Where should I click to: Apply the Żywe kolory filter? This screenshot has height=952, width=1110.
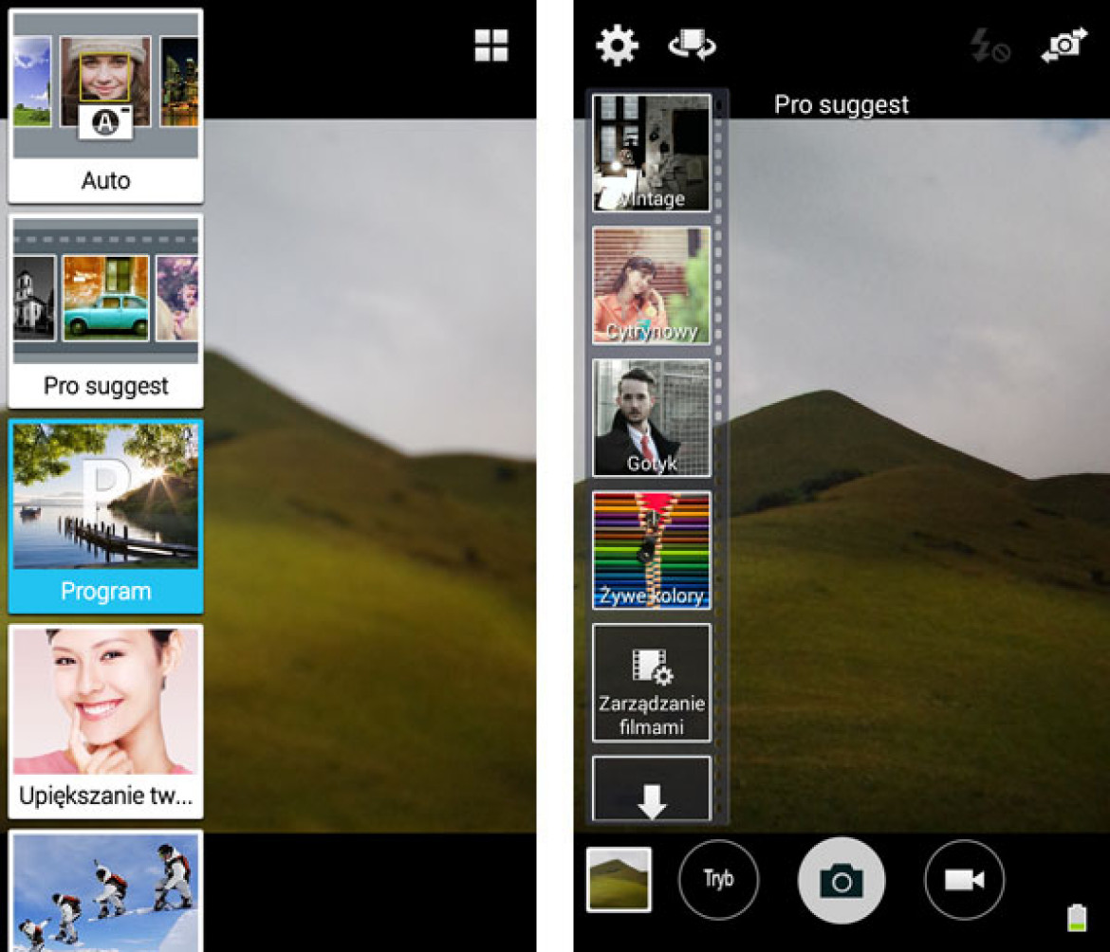click(x=651, y=550)
